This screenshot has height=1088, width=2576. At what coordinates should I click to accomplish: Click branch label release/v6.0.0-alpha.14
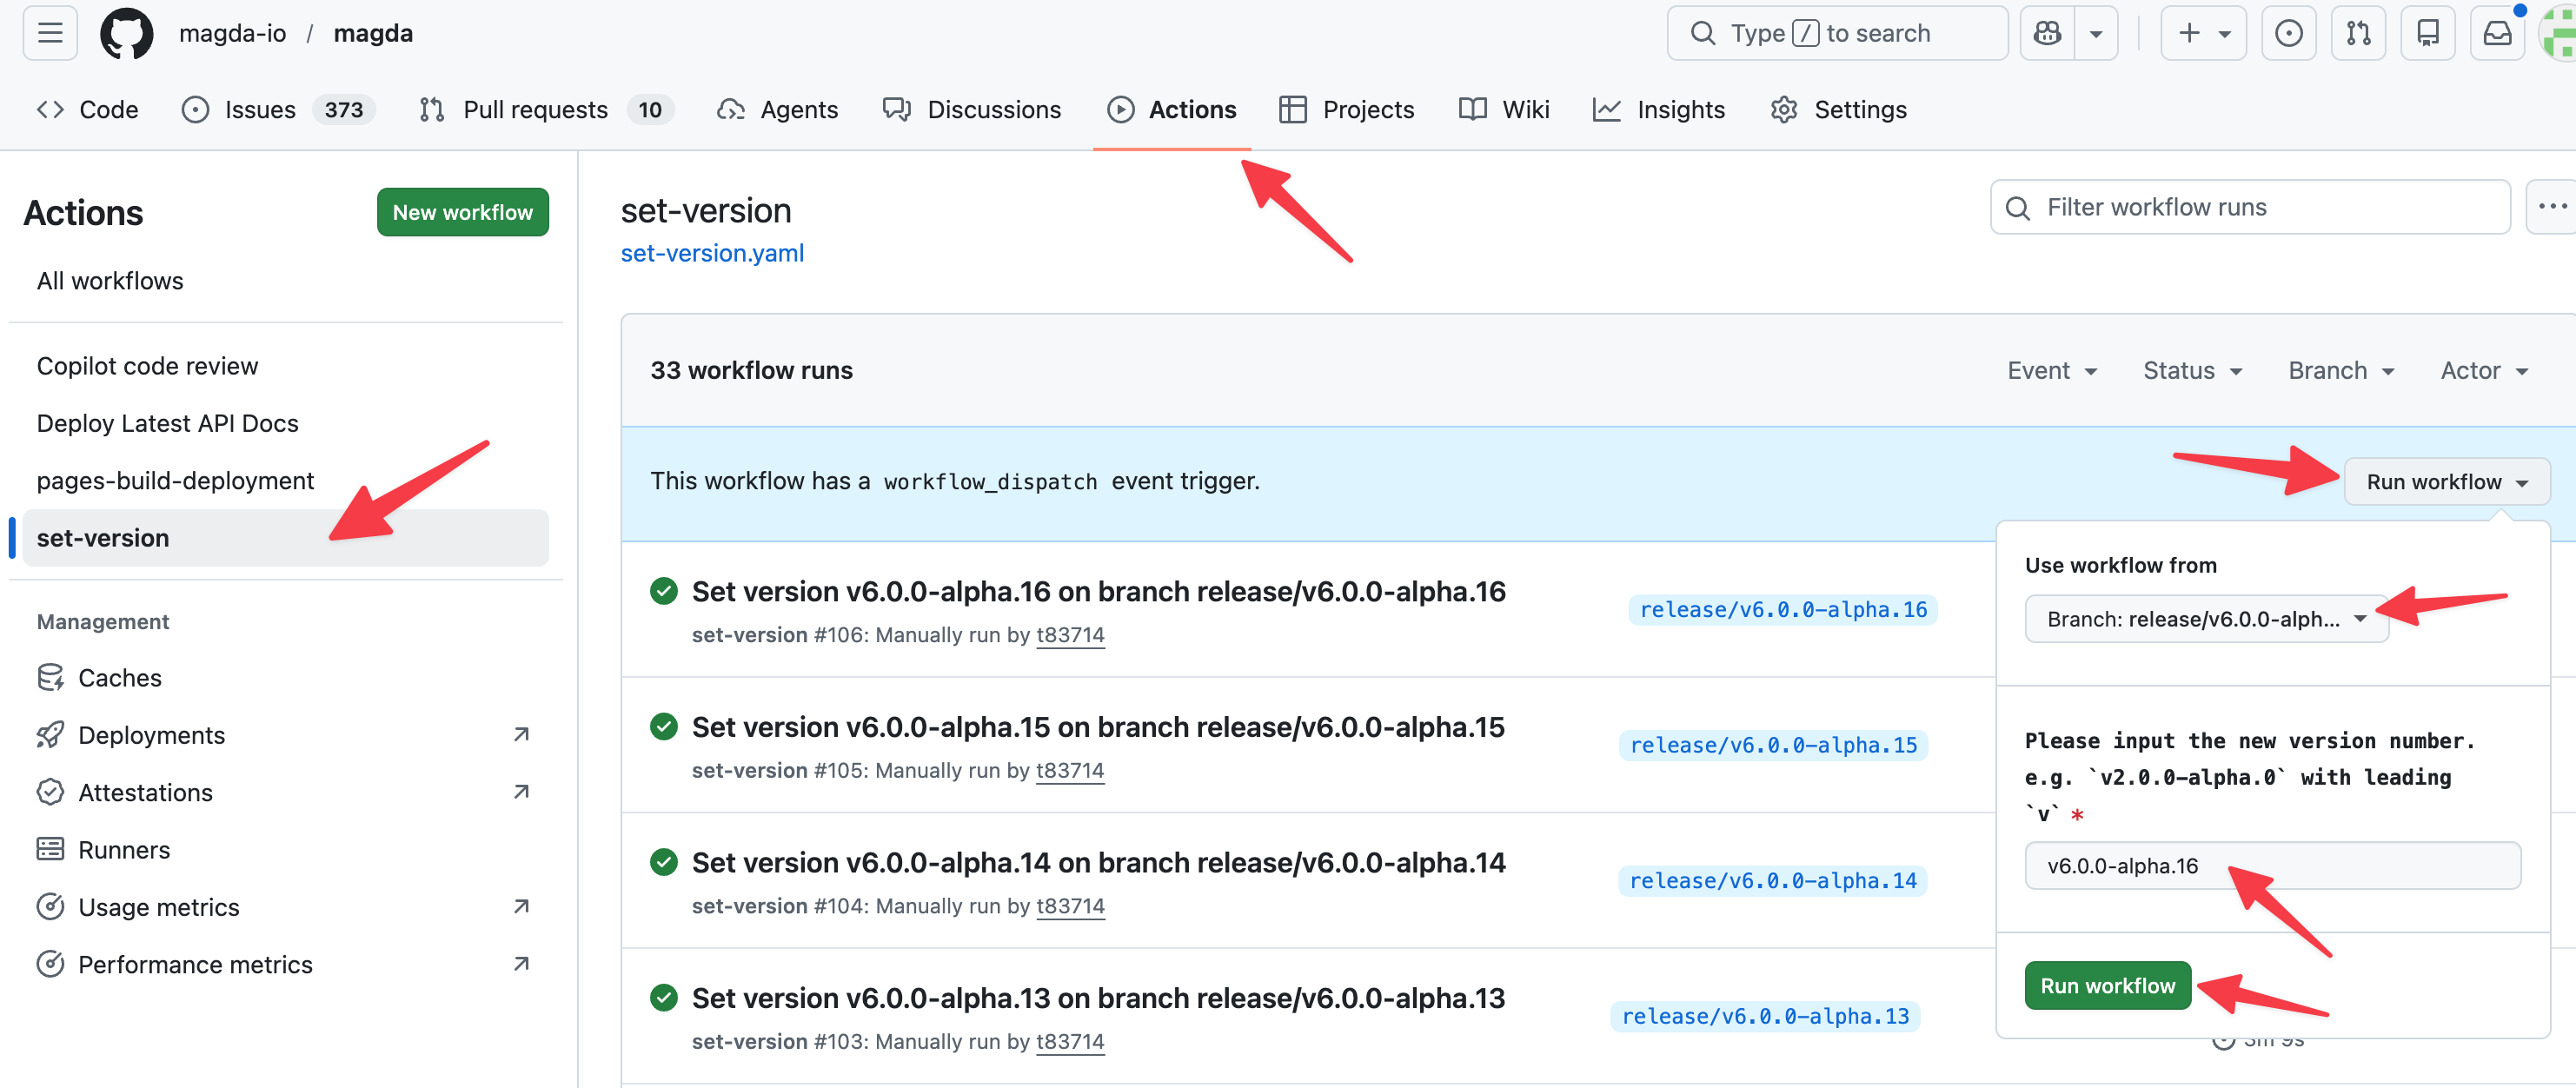(1772, 881)
